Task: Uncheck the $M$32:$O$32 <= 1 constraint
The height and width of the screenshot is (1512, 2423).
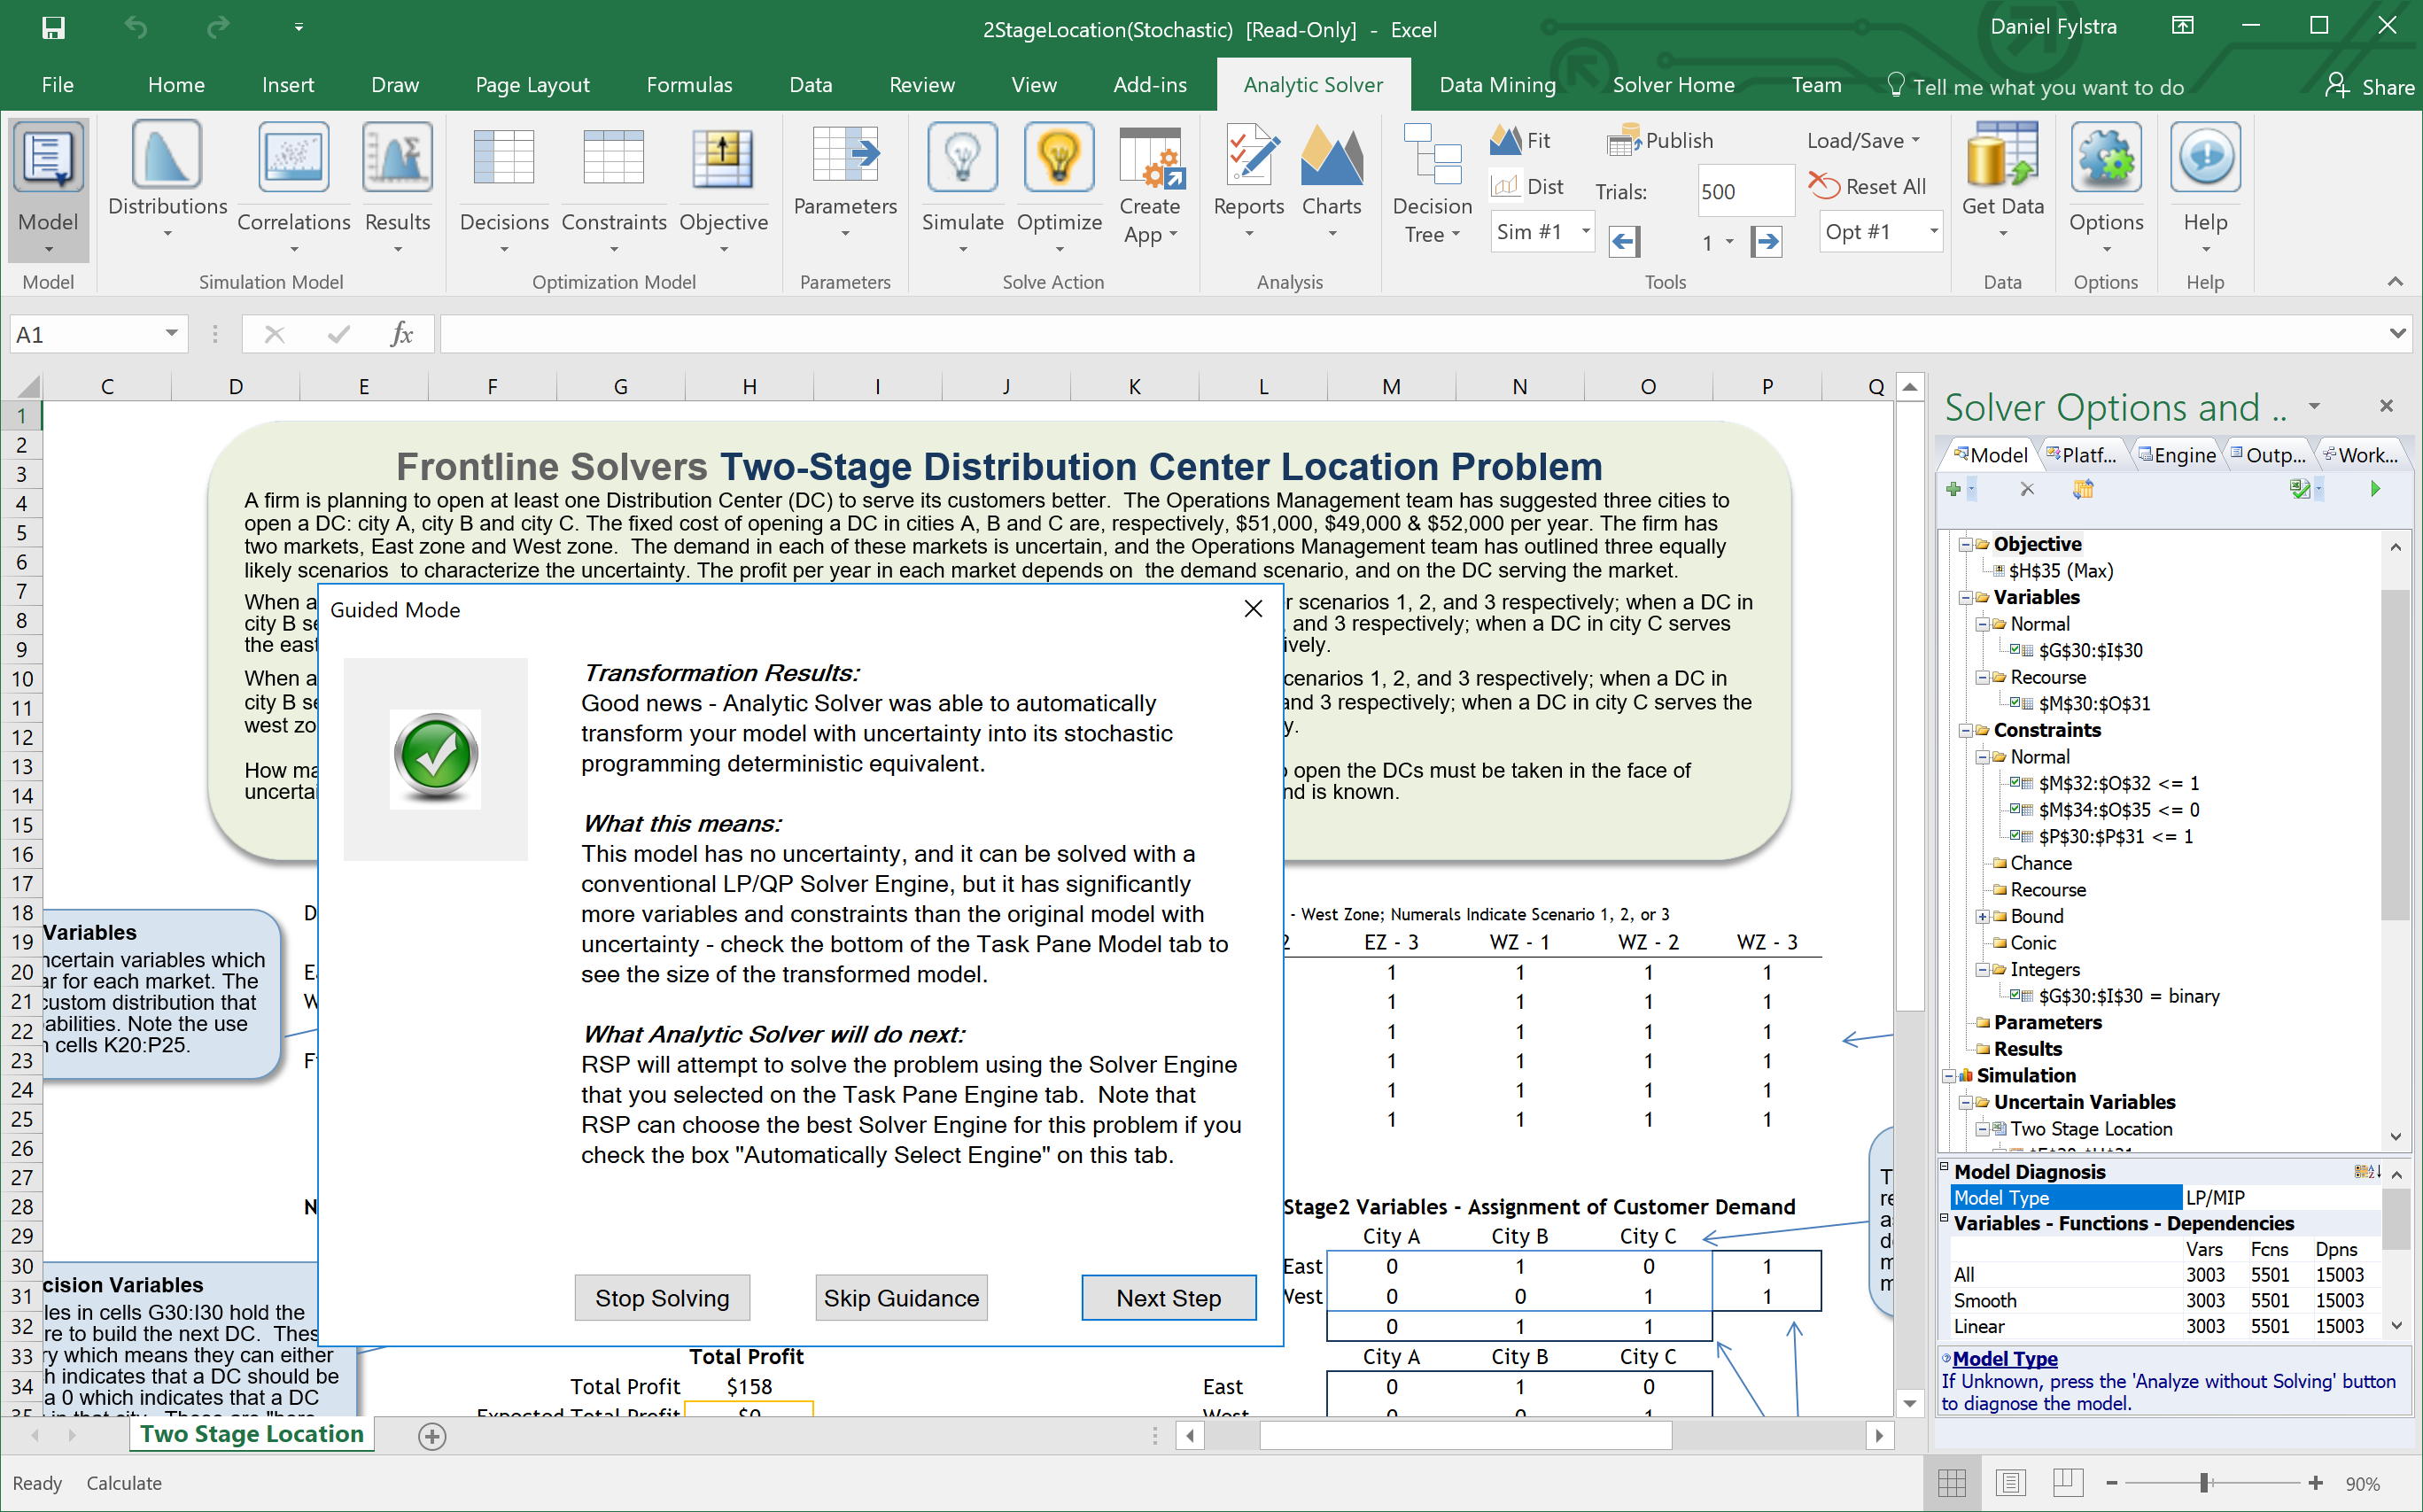Action: click(2015, 783)
